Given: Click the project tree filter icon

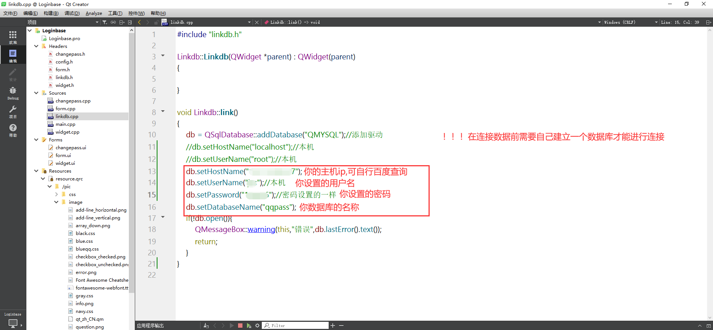Looking at the screenshot, I should (x=105, y=22).
